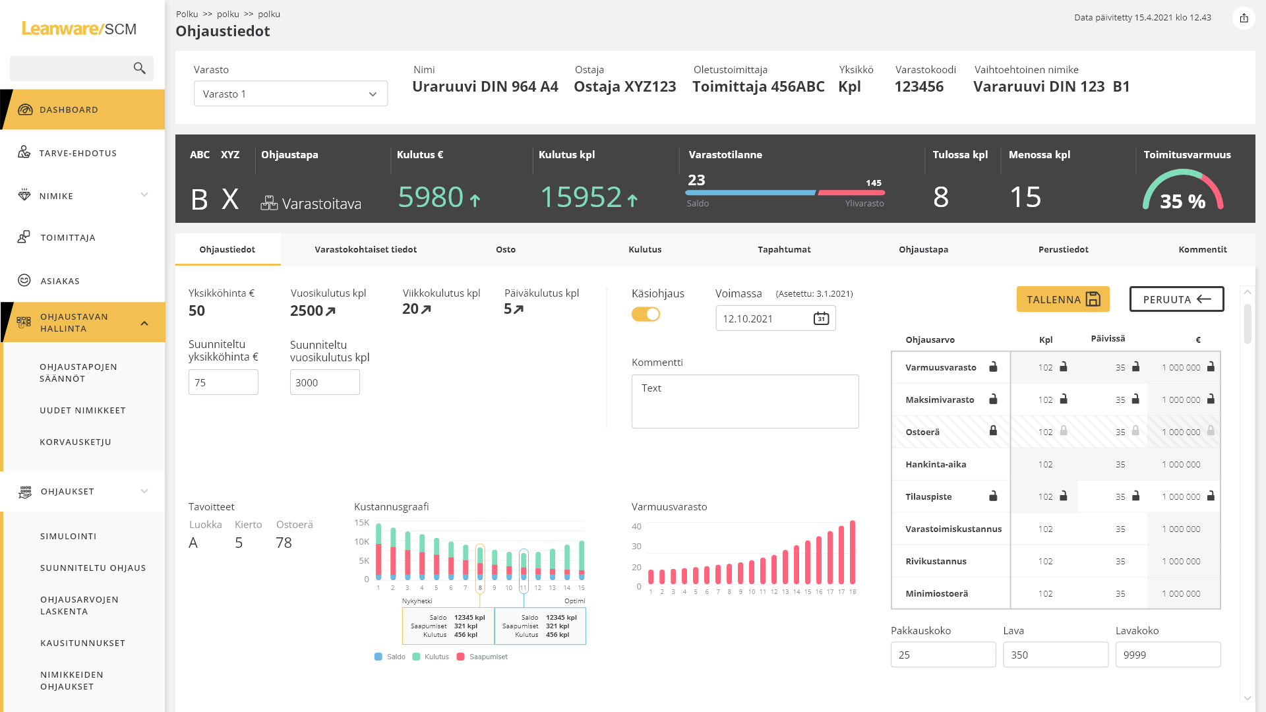The width and height of the screenshot is (1266, 712).
Task: Open Dashboard from sidebar
Action: click(82, 109)
